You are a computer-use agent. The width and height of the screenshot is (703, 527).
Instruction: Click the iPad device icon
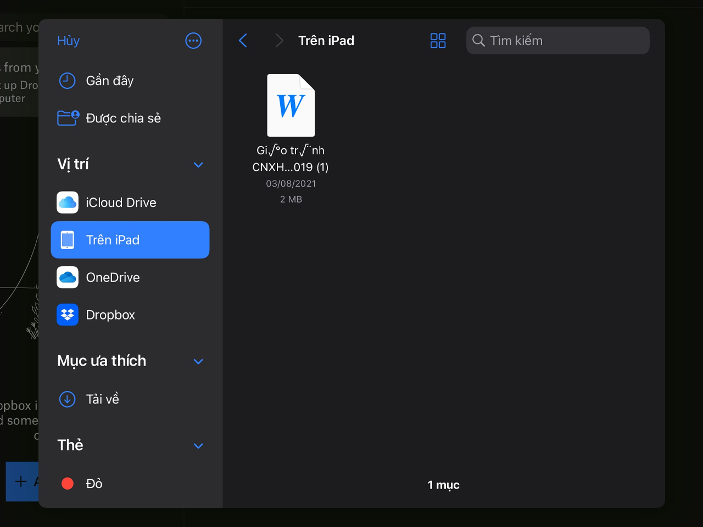click(68, 240)
